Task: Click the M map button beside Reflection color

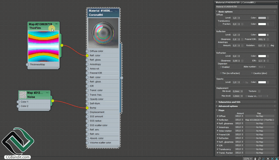Action: (x=267, y=35)
